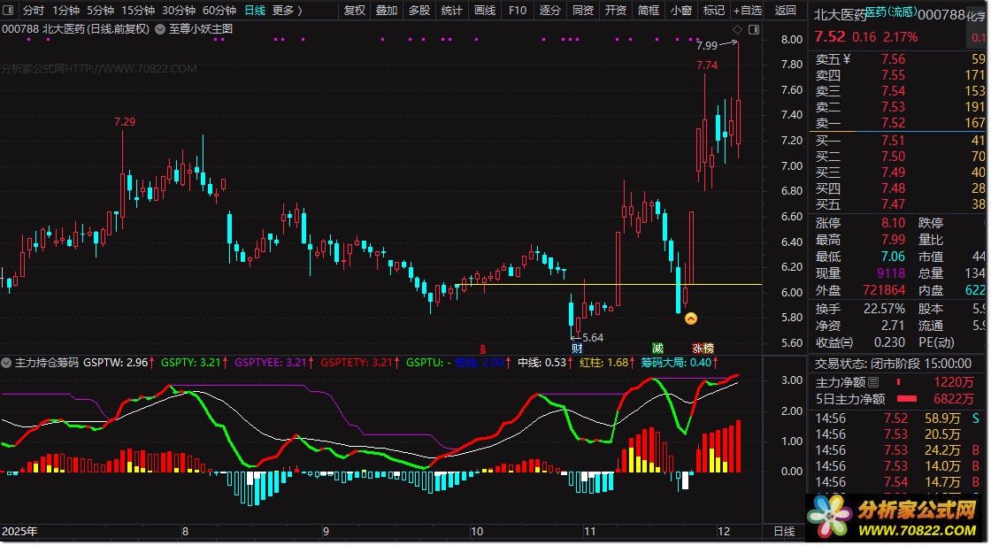Select the 60分钟 period tab
This screenshot has height=545, width=991.
(219, 10)
